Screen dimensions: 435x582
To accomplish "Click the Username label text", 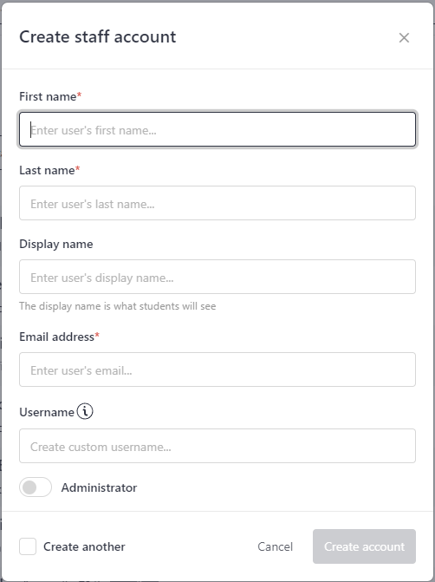I will [47, 412].
